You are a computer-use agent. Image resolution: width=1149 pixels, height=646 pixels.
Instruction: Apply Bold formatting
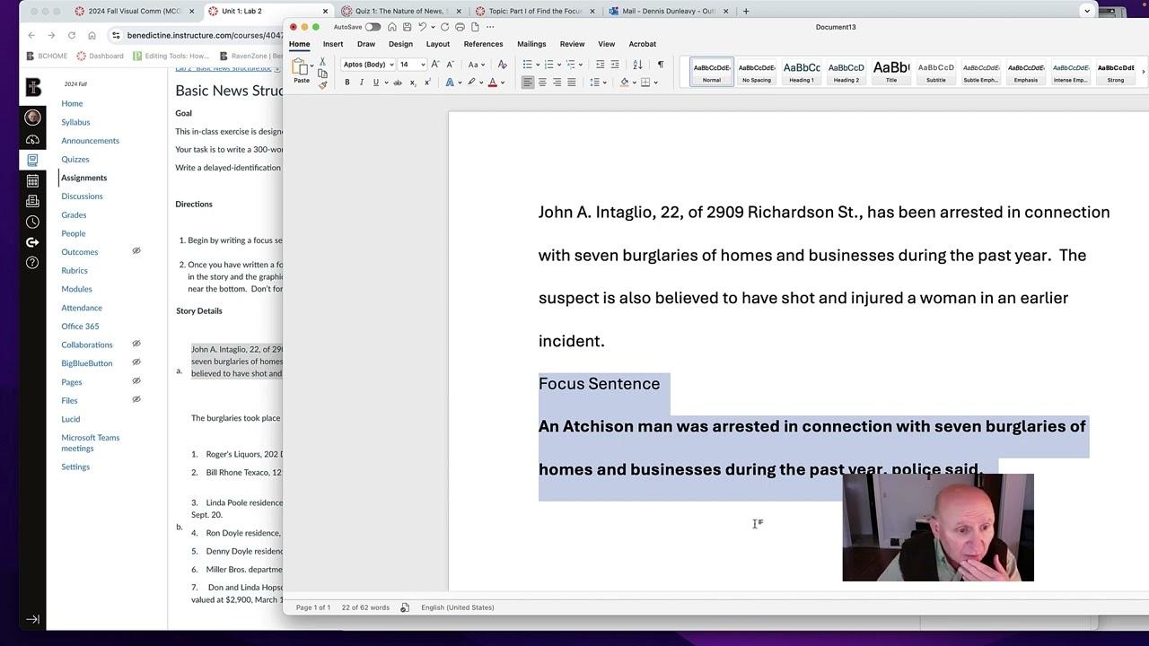347,83
